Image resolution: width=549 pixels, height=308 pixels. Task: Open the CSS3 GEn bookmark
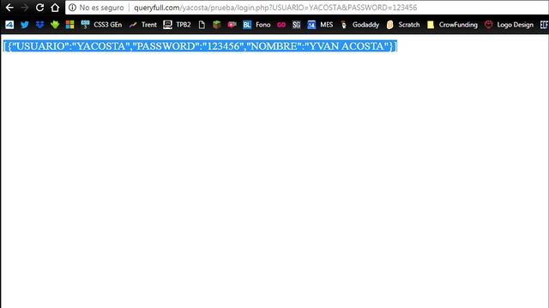[x=101, y=25]
